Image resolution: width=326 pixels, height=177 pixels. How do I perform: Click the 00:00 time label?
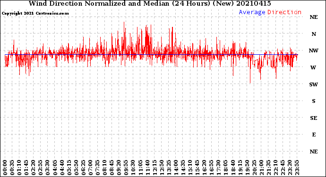pyautogui.click(x=5, y=168)
